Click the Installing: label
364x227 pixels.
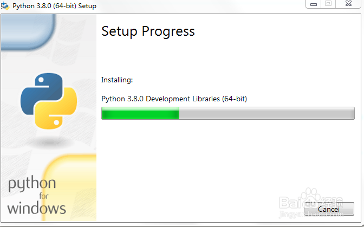pyautogui.click(x=117, y=80)
